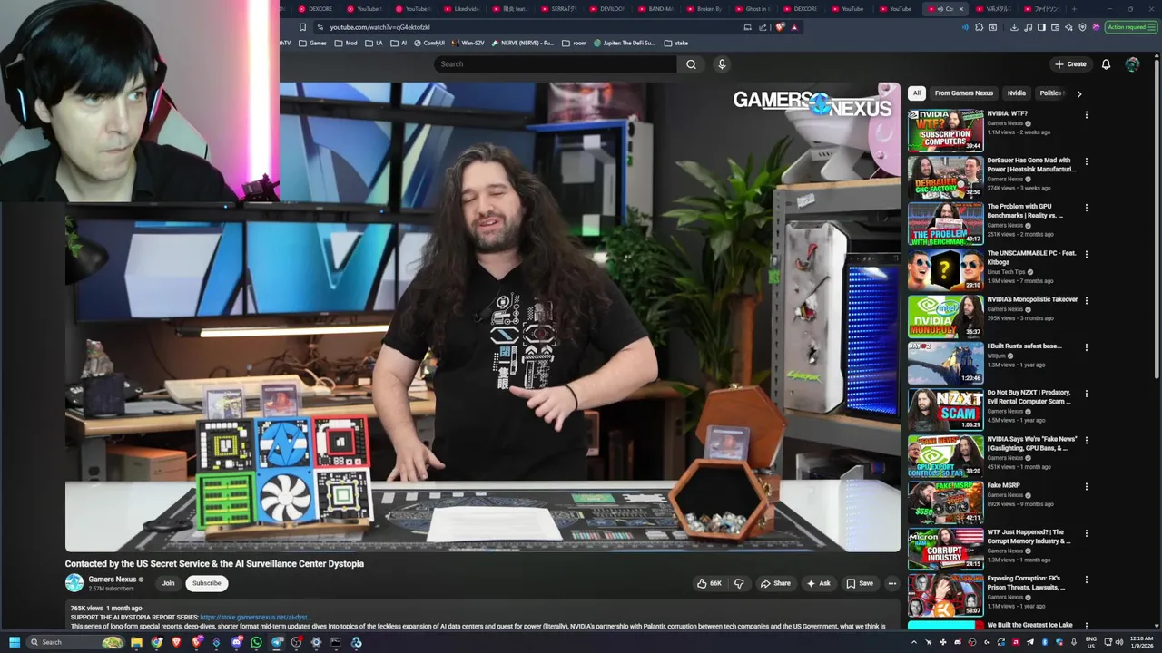Click the Share button
The width and height of the screenshot is (1162, 653).
pos(775,583)
